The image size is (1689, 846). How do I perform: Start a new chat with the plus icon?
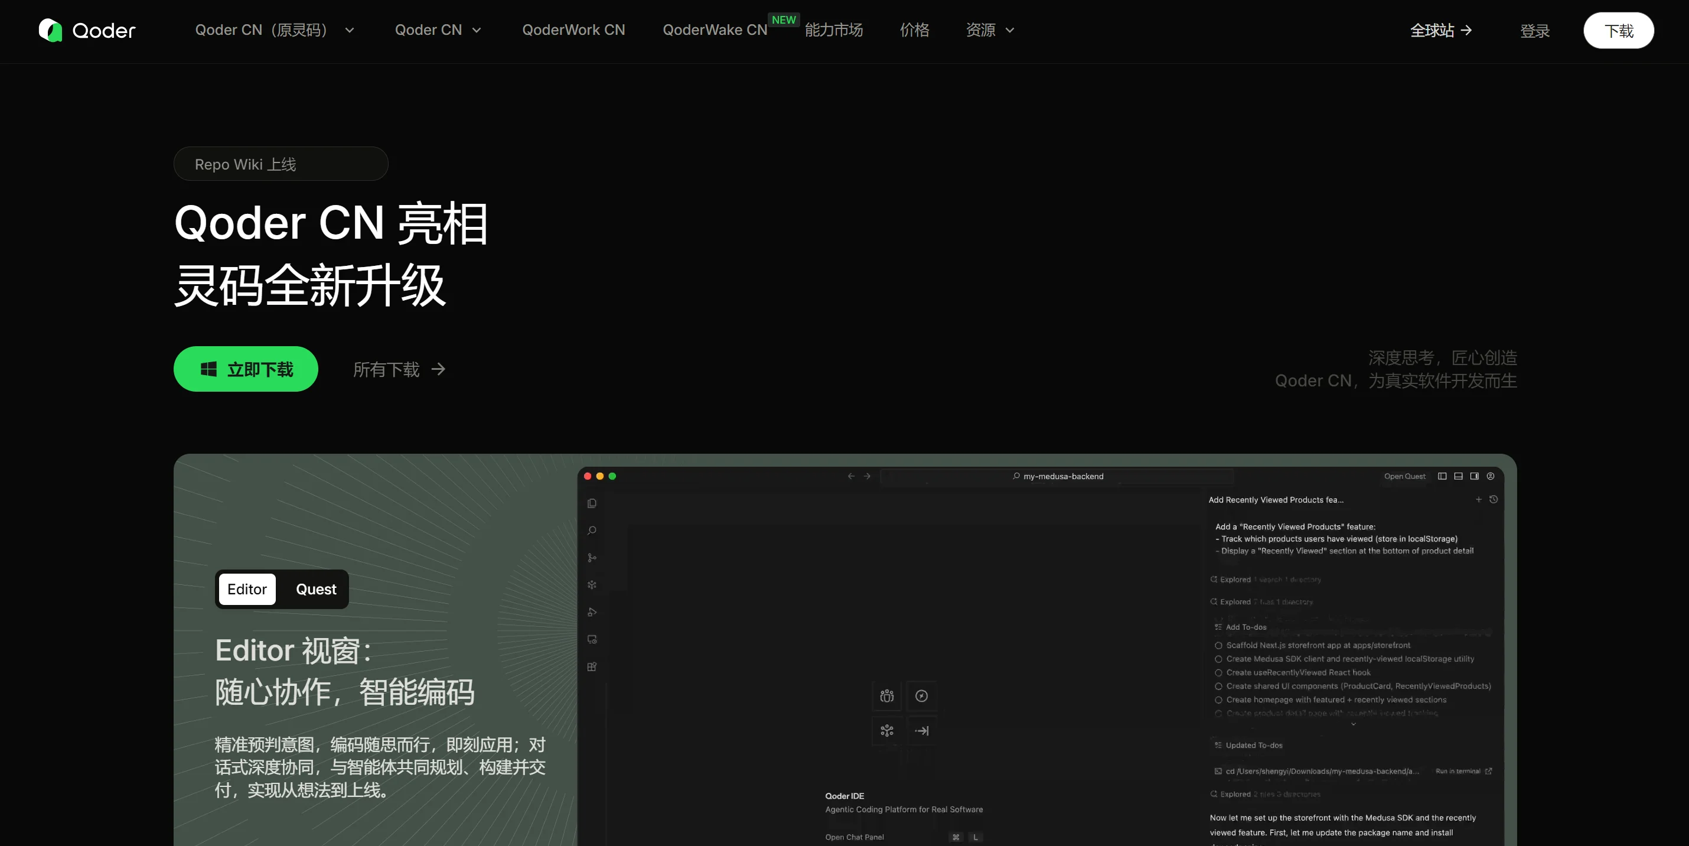(x=1479, y=500)
